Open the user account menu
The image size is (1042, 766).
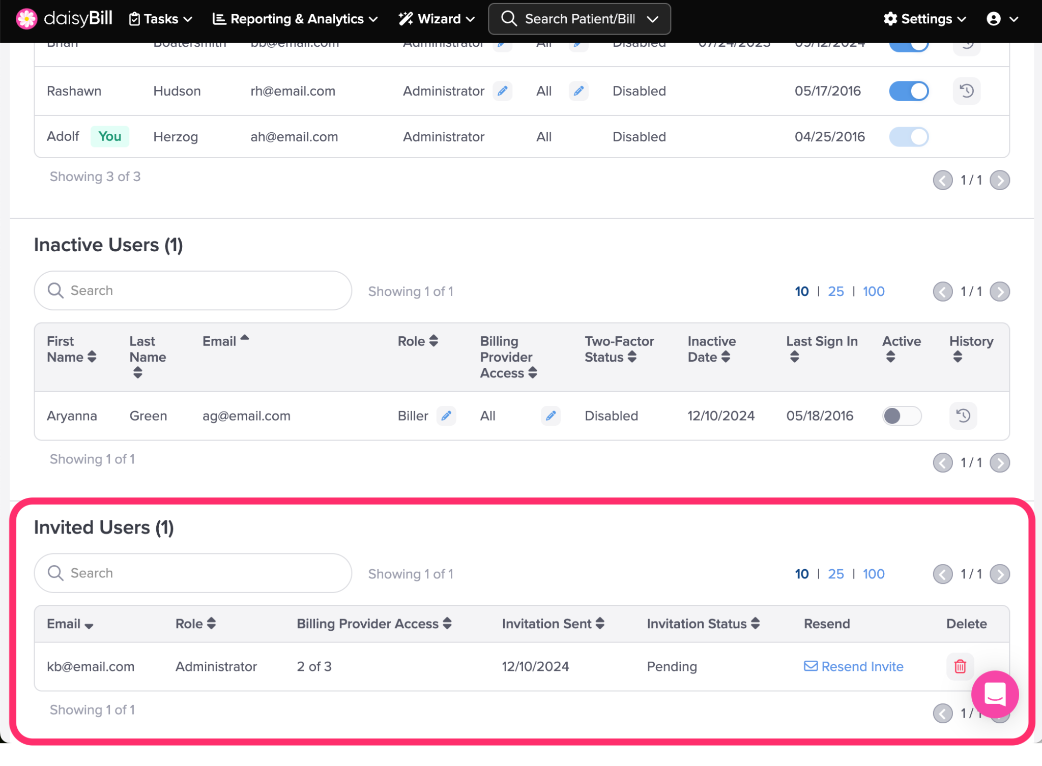(1002, 19)
